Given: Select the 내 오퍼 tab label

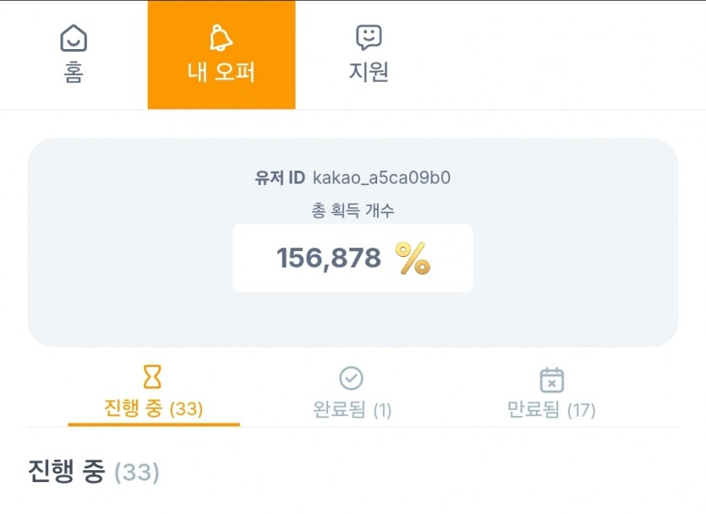Looking at the screenshot, I should pos(221,72).
